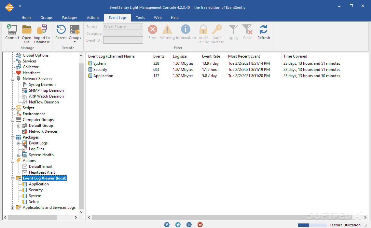Collapse the Network Services node
Image resolution: width=371 pixels, height=228 pixels.
pyautogui.click(x=13, y=79)
